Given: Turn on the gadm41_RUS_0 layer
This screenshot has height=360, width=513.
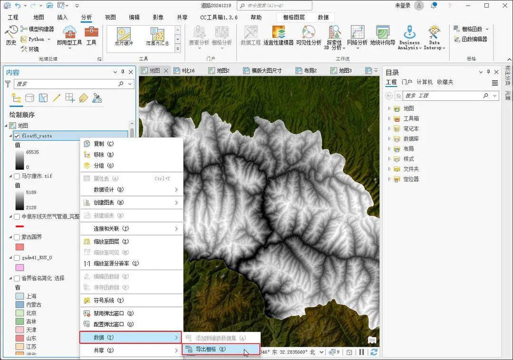Looking at the screenshot, I should coord(17,258).
